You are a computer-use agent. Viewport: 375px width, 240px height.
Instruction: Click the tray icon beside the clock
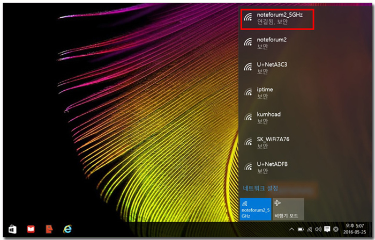pyautogui.click(x=336, y=229)
